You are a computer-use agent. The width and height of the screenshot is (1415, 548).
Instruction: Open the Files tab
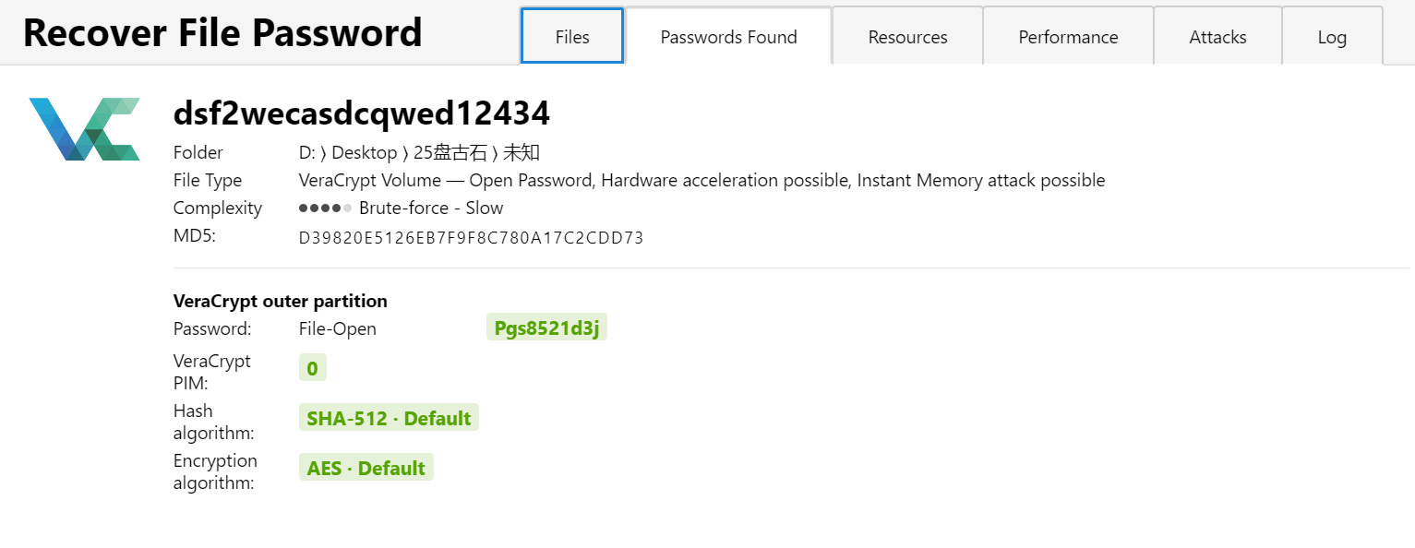coord(572,36)
